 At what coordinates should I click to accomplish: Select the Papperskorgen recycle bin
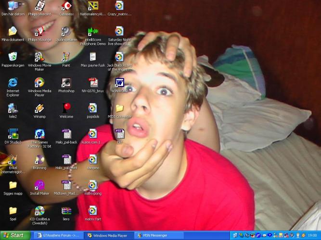[13, 57]
